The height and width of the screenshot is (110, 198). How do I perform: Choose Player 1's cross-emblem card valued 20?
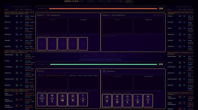click(62, 99)
